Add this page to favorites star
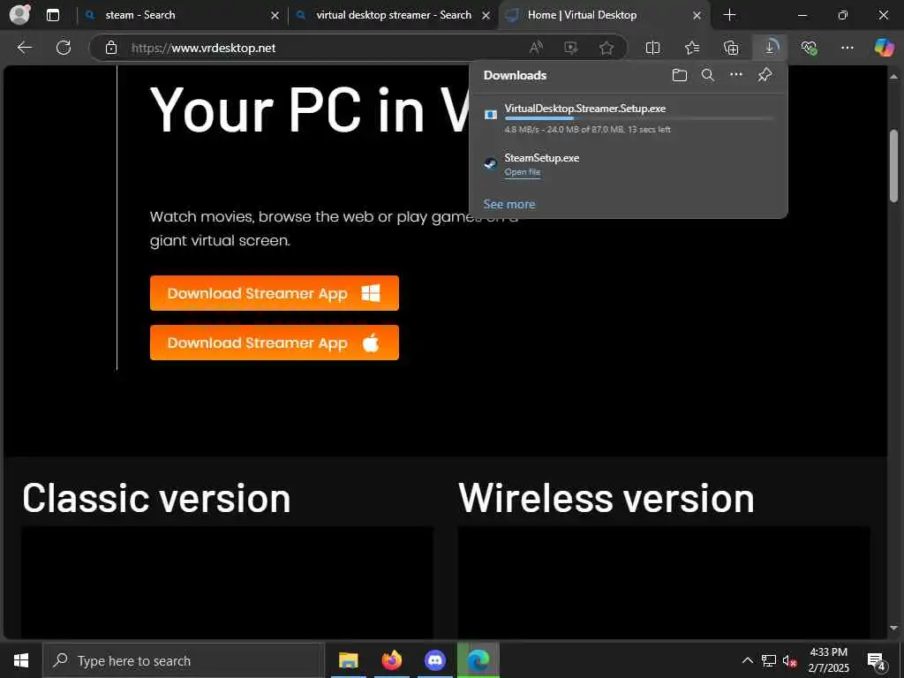Screen dimensions: 904x678 point(606,48)
